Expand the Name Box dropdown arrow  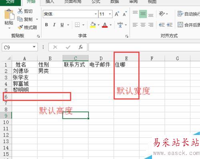point(34,47)
